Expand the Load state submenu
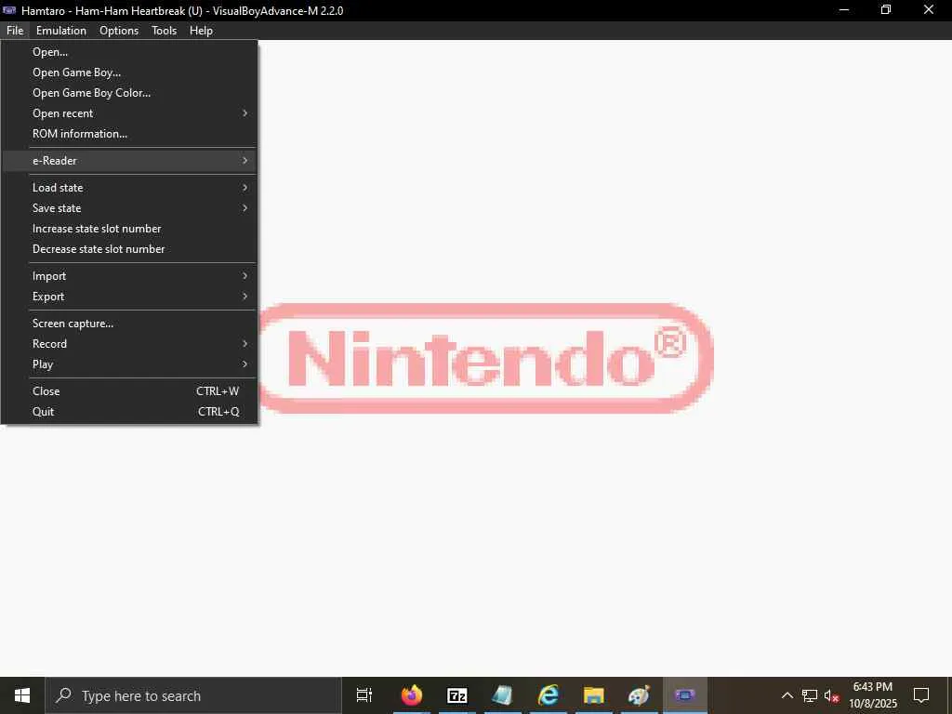The image size is (952, 714). tap(129, 188)
